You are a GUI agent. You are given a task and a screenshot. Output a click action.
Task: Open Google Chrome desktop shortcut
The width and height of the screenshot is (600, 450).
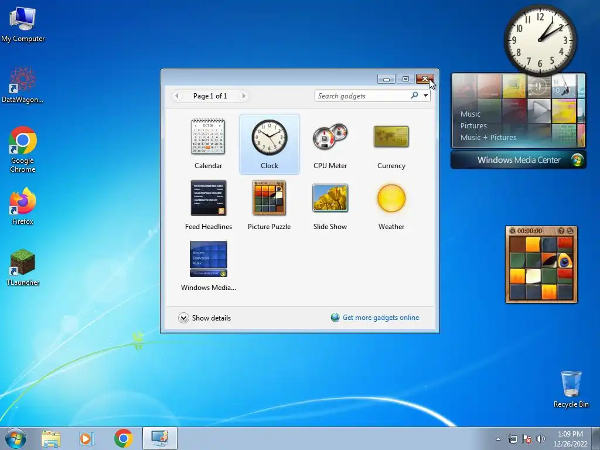point(23,149)
